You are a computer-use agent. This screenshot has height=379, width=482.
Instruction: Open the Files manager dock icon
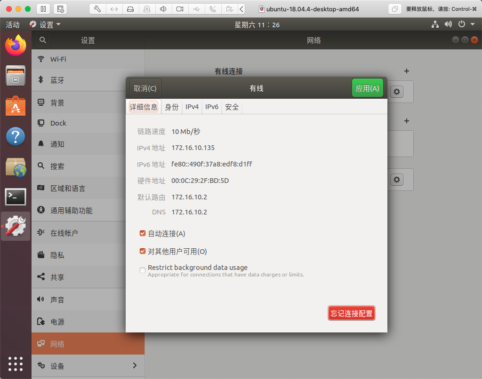[16, 76]
